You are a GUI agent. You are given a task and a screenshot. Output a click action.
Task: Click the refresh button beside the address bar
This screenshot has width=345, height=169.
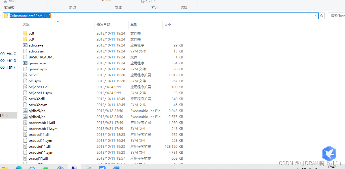(322, 16)
